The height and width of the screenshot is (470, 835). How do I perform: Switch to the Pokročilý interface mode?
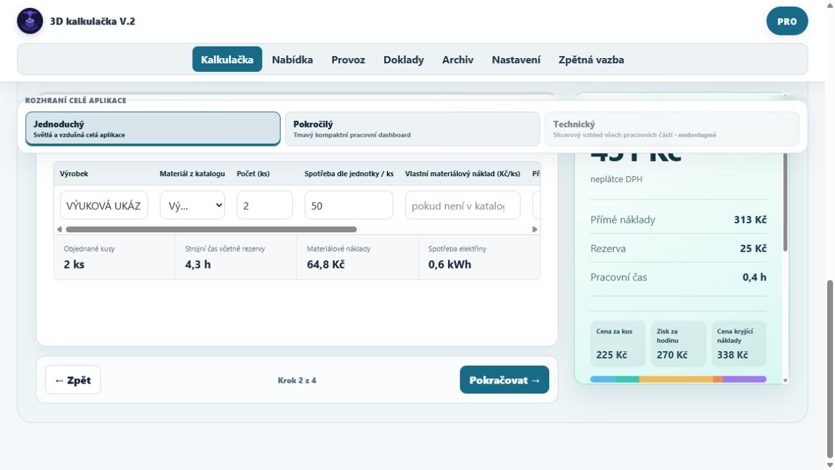pyautogui.click(x=413, y=129)
